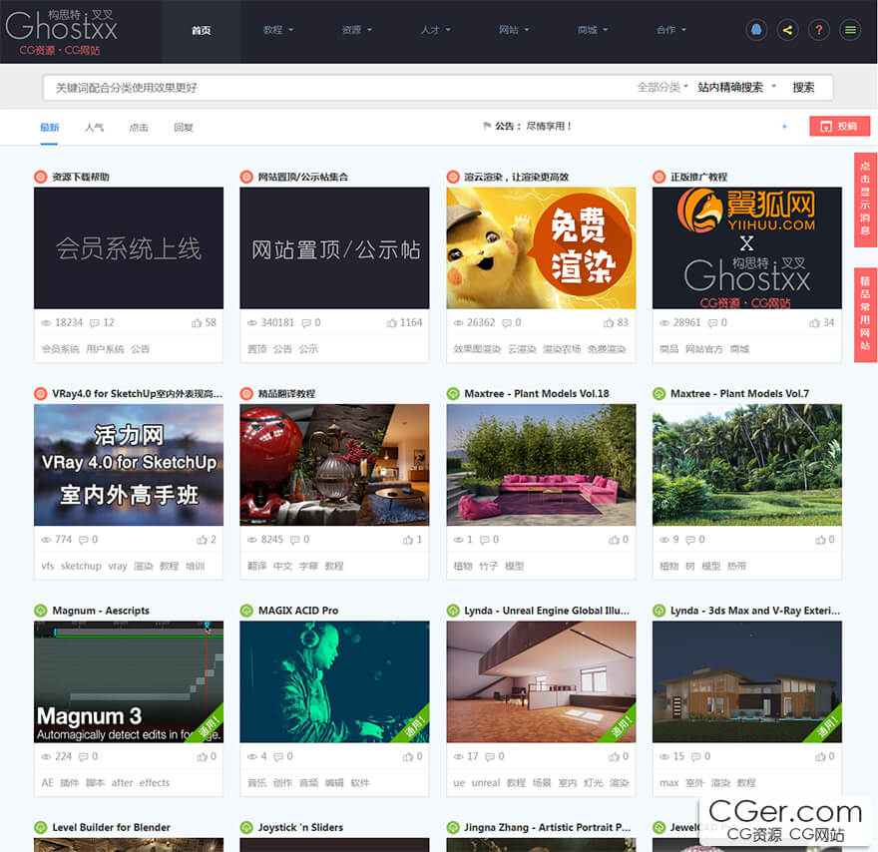
Task: Open Jingna Zhang - Artistic Portrait title
Action: [547, 827]
